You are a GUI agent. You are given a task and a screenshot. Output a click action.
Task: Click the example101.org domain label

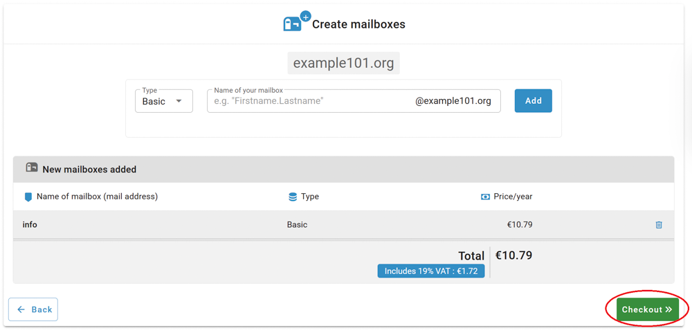343,63
